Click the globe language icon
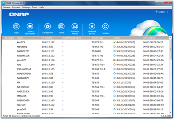 [x=156, y=12]
